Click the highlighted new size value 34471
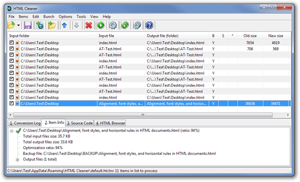Screen dimensions: 300x182 (x=275, y=104)
